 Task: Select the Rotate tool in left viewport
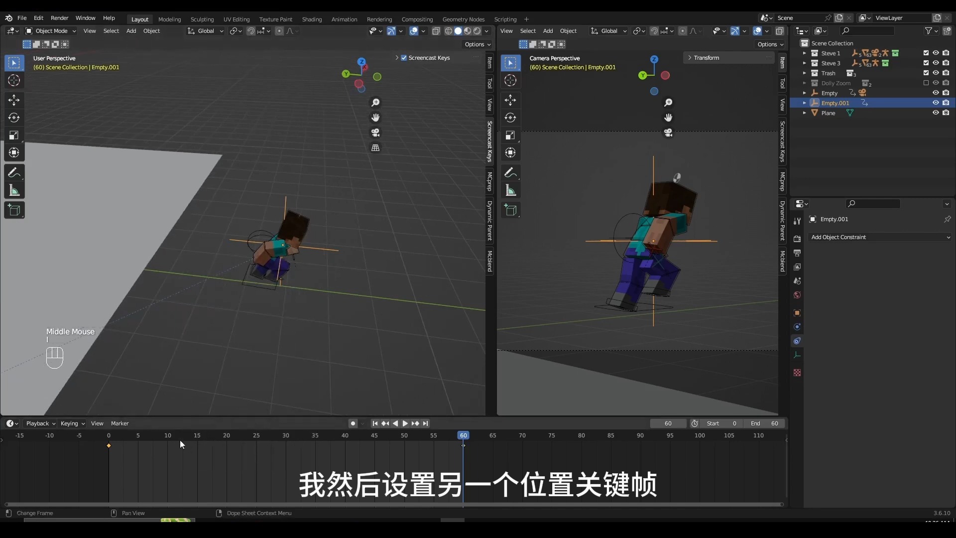pos(14,118)
